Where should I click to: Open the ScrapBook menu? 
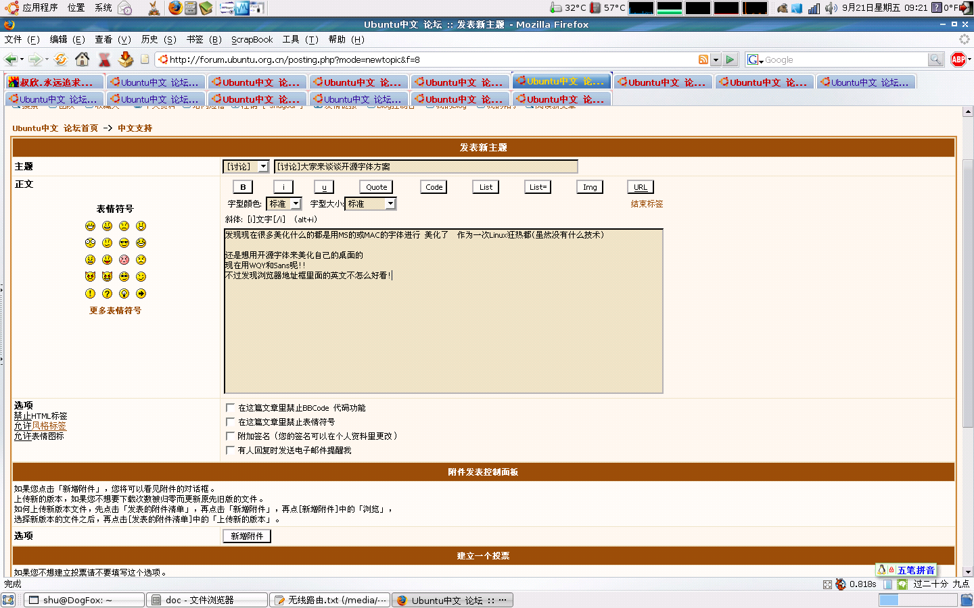(252, 40)
